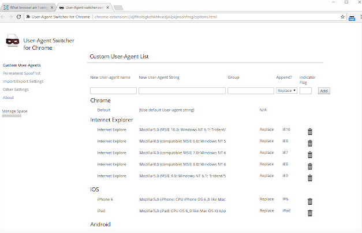Open the Append Replace dropdown
The image size is (362, 233).
tap(286, 91)
